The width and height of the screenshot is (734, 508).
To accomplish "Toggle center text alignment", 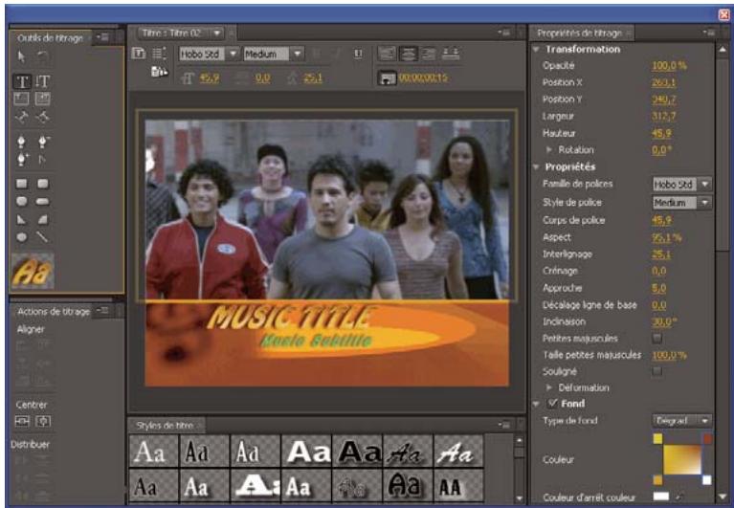I will pyautogui.click(x=408, y=54).
